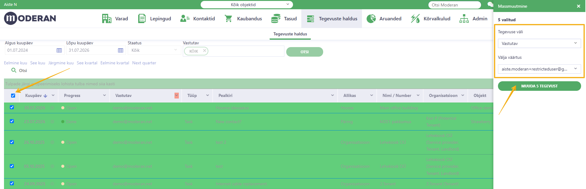The height and width of the screenshot is (189, 586).
Task: Go to the Kaubandus menu
Action: pyautogui.click(x=250, y=19)
